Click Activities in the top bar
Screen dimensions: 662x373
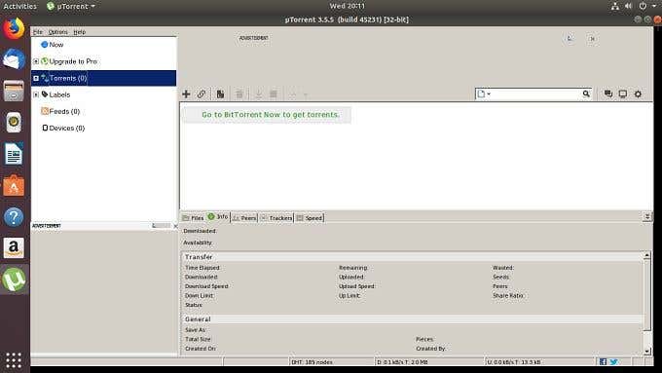(19, 6)
